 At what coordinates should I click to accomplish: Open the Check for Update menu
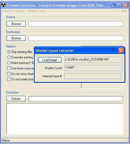13,11
